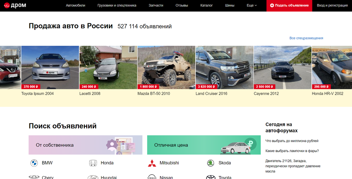The width and height of the screenshot is (352, 179).
Task: Click the Skoda brand logo
Action: (211, 163)
